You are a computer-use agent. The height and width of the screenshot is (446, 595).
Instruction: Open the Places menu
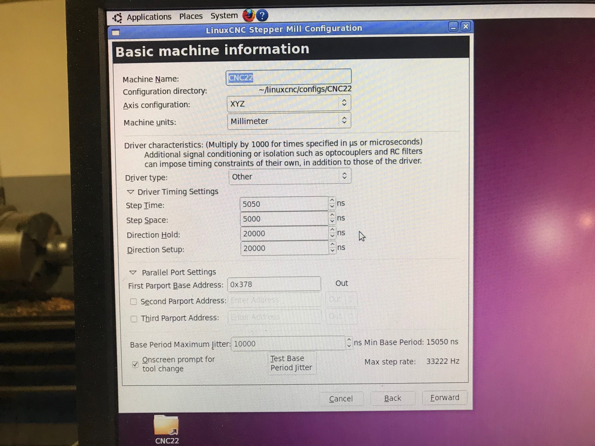coord(191,16)
